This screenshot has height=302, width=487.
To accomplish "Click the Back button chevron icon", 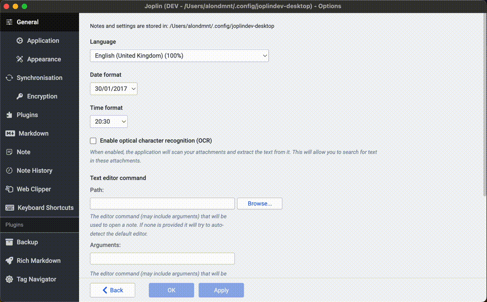I will point(105,290).
